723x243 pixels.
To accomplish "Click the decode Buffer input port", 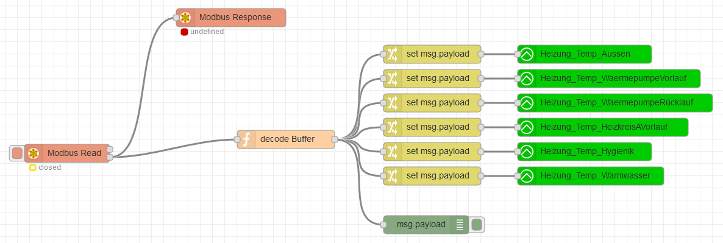I will point(237,139).
